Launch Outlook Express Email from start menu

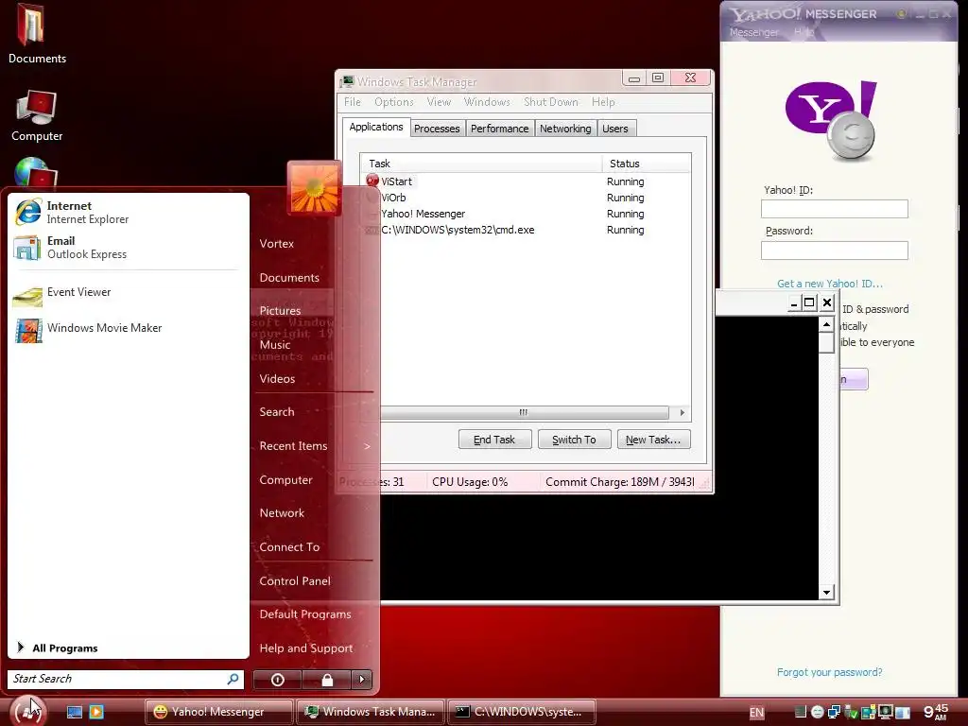(128, 247)
